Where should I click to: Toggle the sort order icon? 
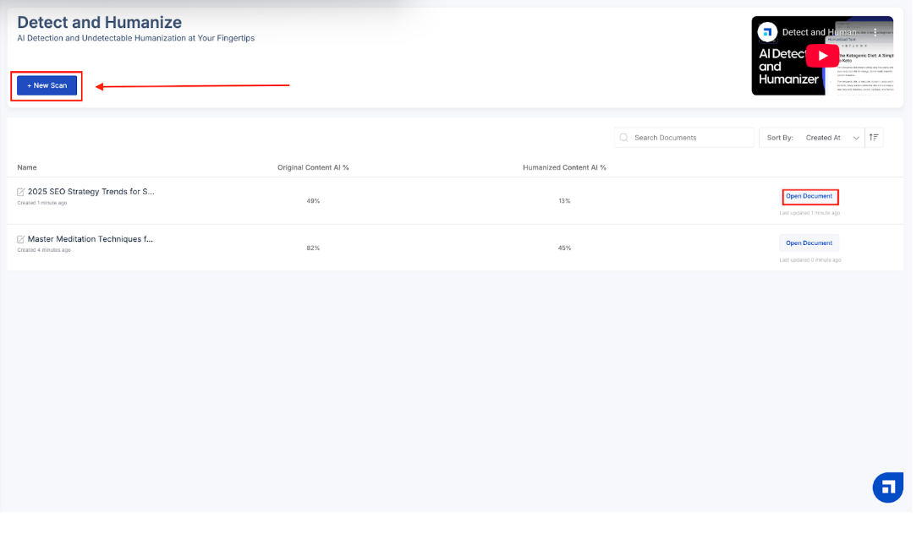pos(874,138)
